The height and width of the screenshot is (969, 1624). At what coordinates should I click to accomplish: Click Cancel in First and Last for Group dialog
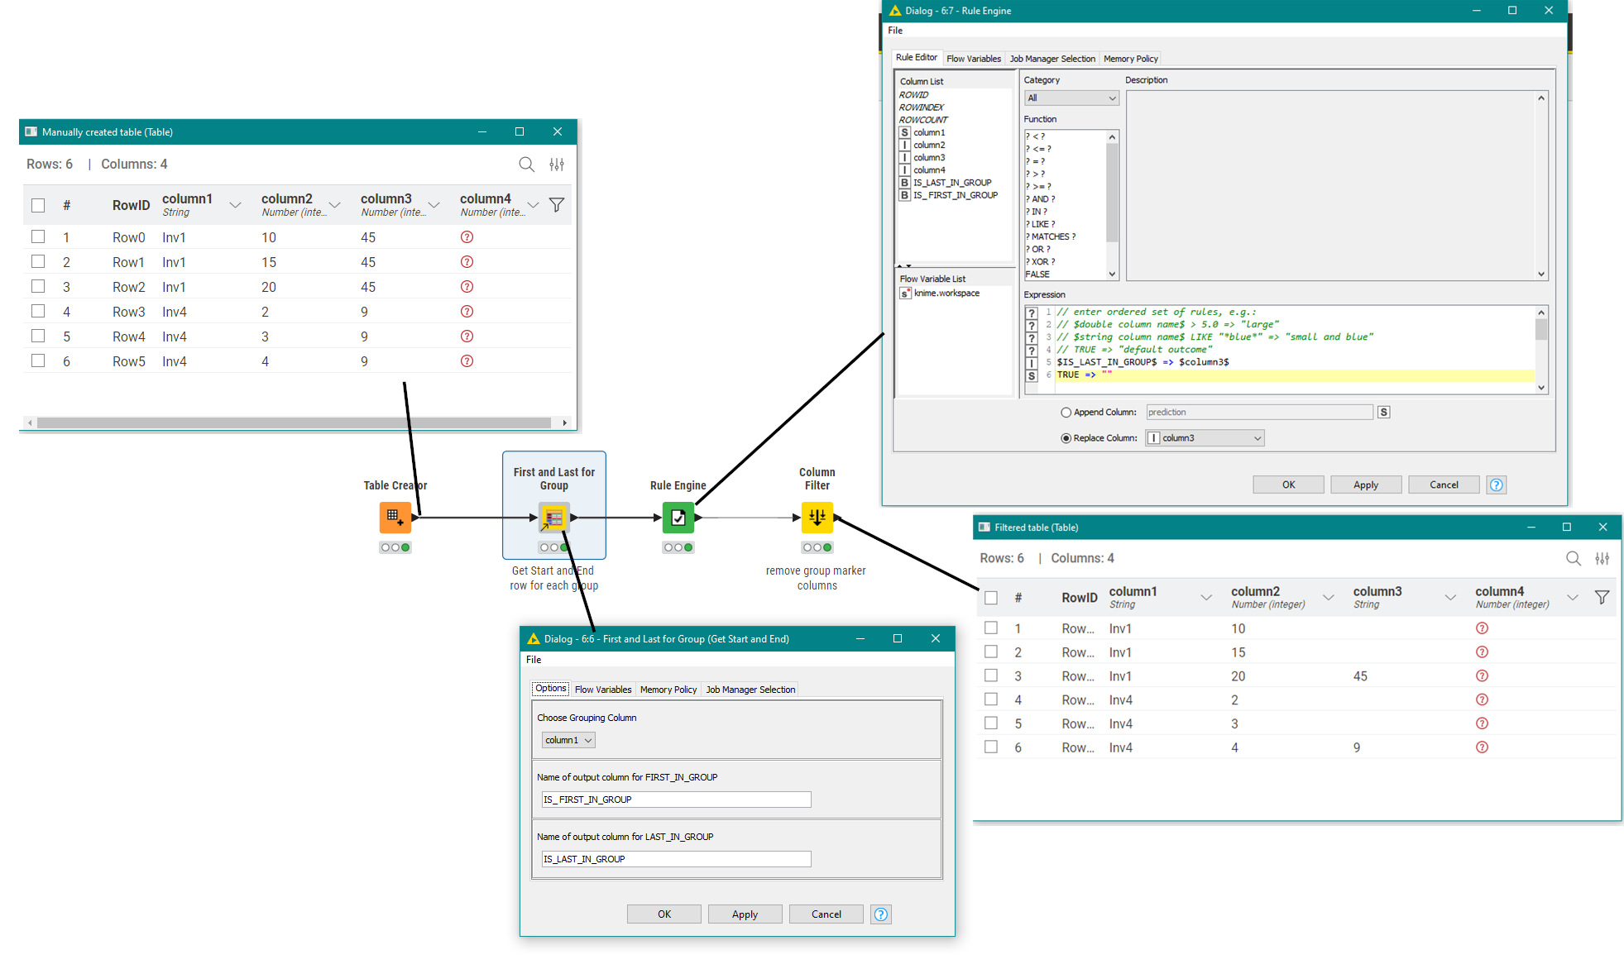[826, 914]
